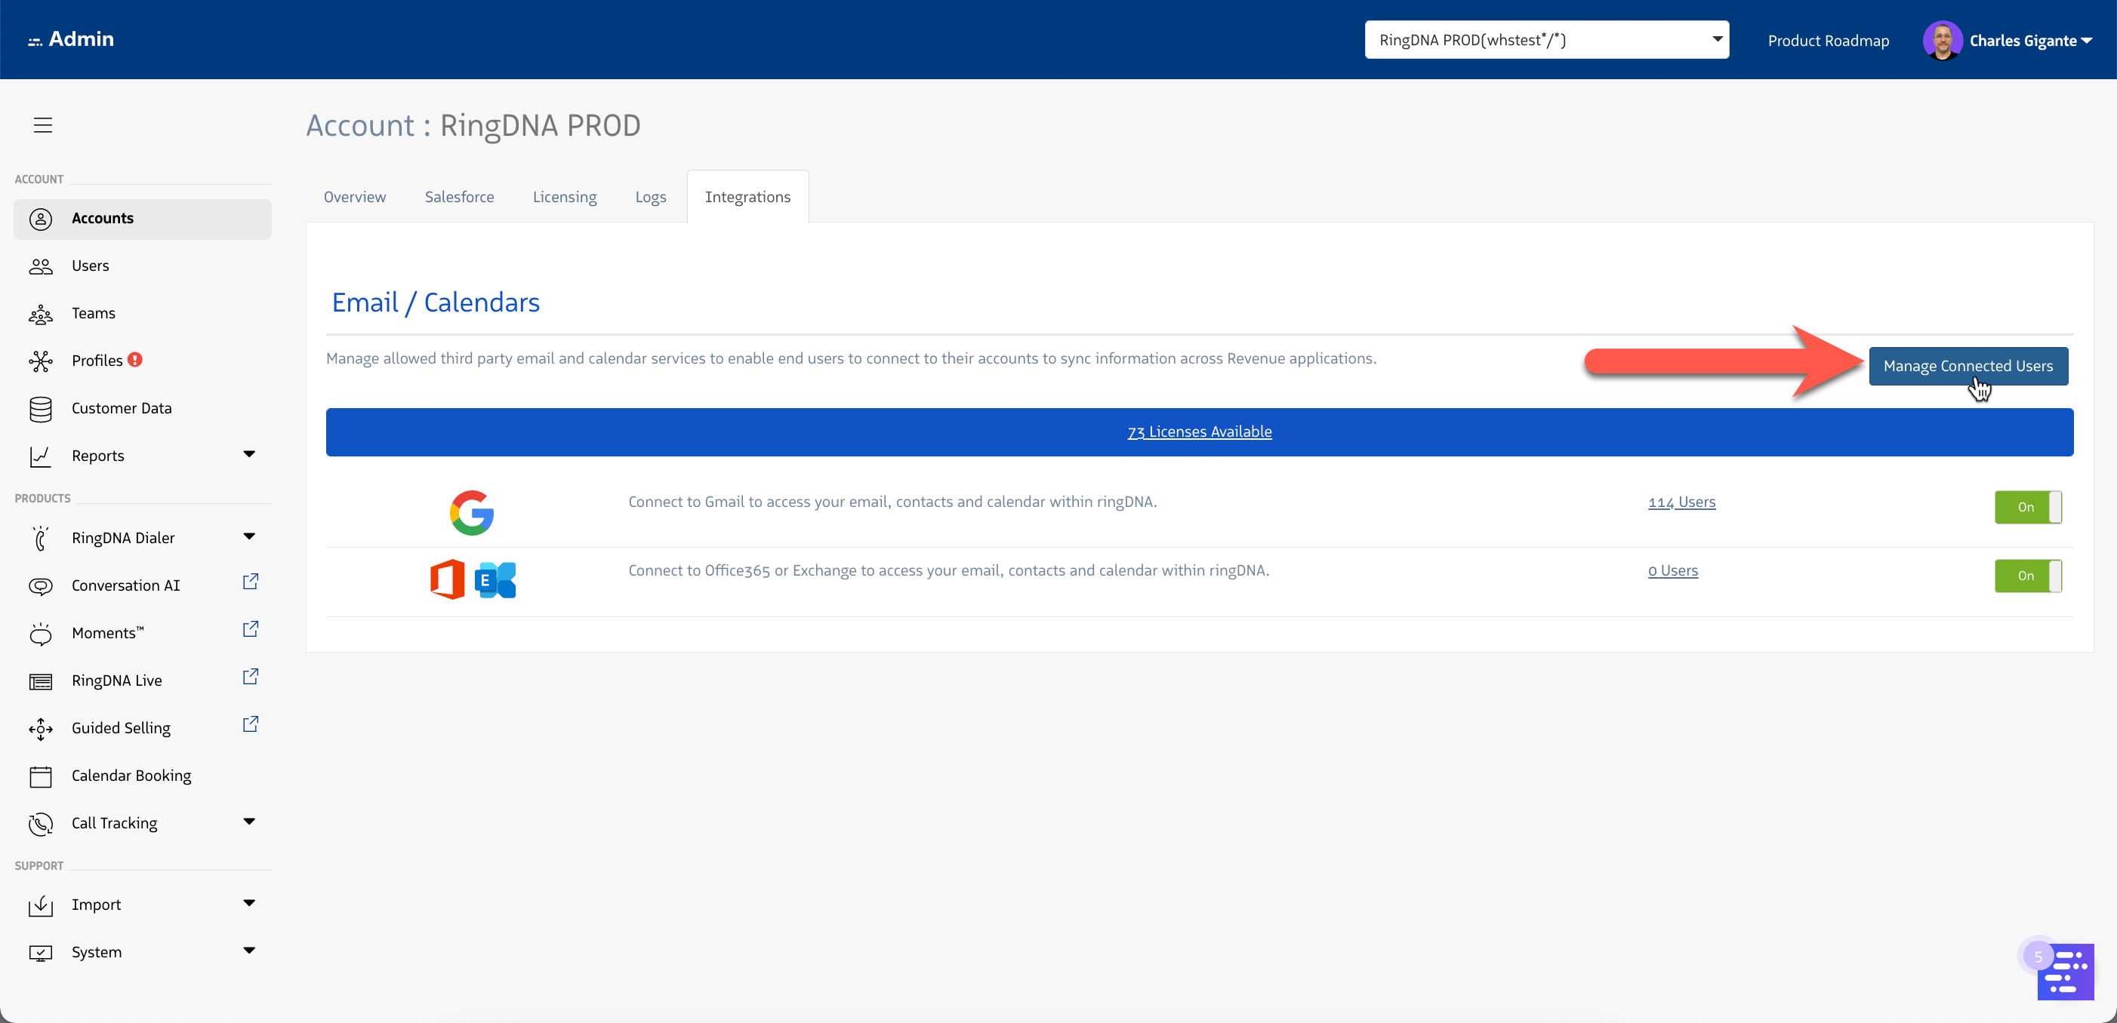2117x1023 pixels.
Task: Click the Office365 logo icon
Action: [448, 579]
